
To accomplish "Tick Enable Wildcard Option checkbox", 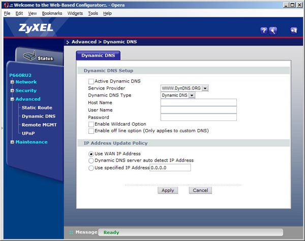I will [91, 124].
